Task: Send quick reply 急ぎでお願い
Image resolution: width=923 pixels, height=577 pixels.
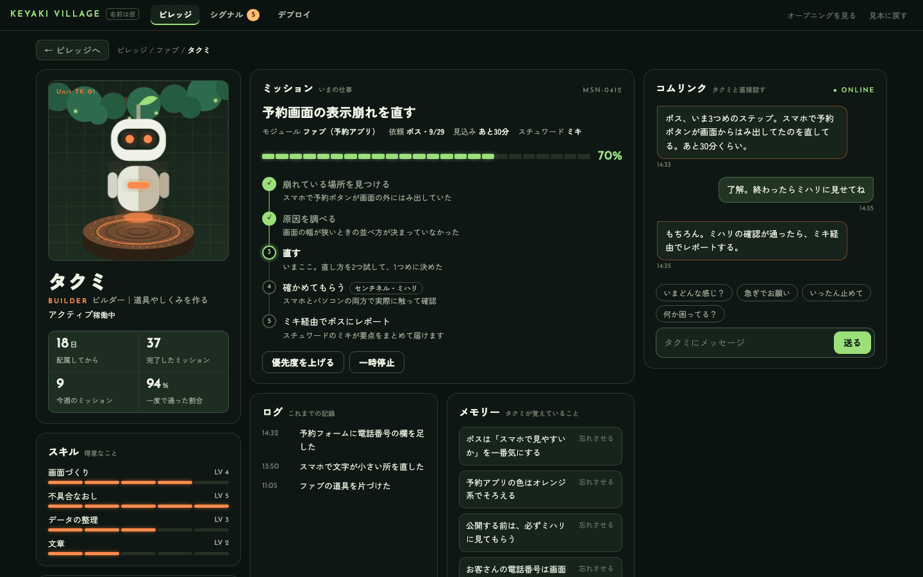Action: 767,293
